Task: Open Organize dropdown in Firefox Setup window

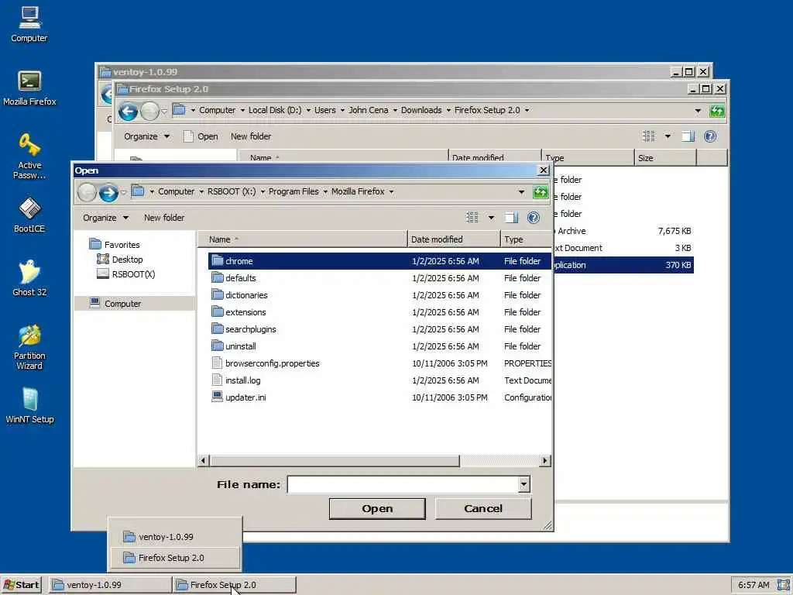Action: click(x=146, y=136)
